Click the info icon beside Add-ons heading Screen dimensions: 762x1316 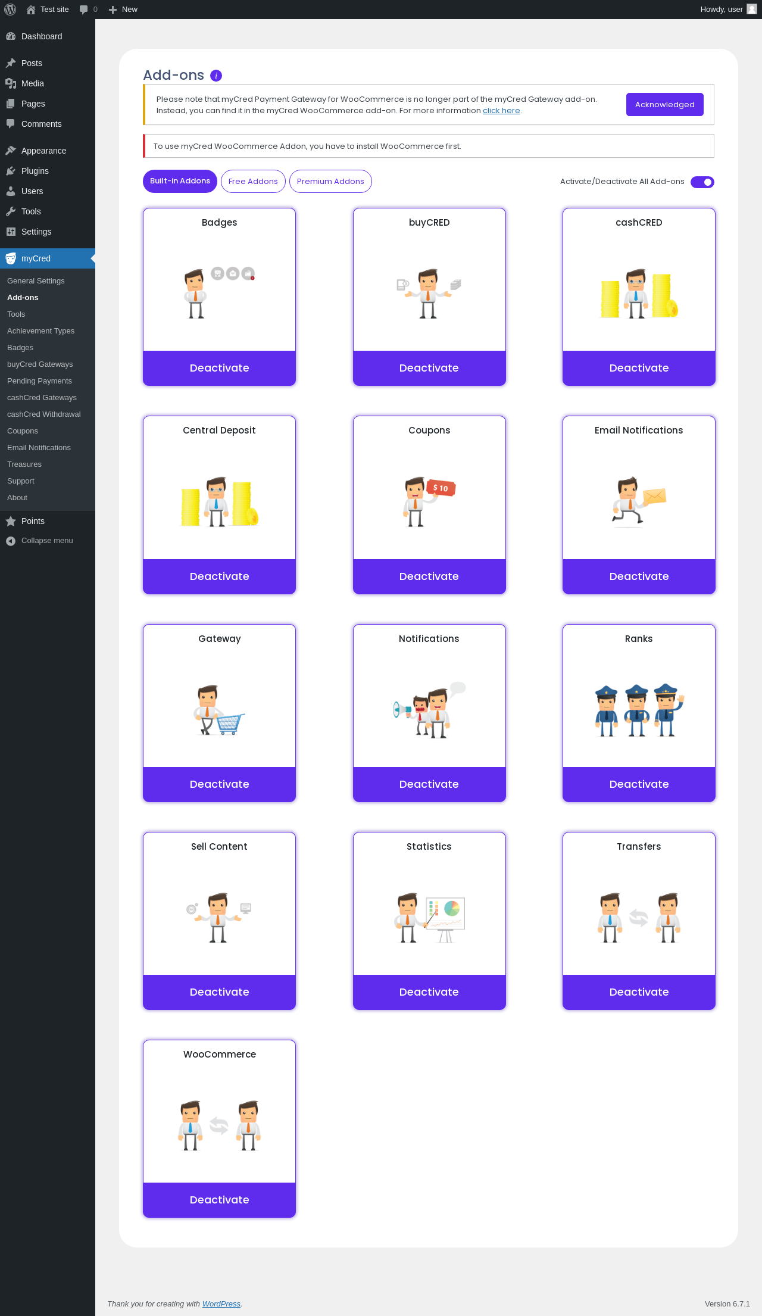pos(216,76)
